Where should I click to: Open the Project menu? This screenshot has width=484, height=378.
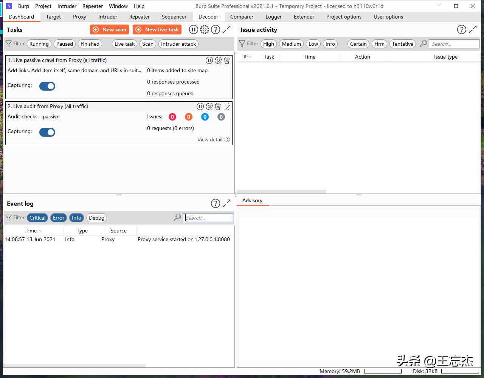pyautogui.click(x=43, y=6)
